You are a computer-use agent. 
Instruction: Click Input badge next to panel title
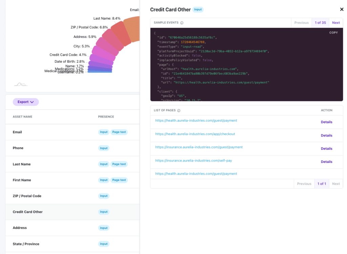pyautogui.click(x=198, y=9)
